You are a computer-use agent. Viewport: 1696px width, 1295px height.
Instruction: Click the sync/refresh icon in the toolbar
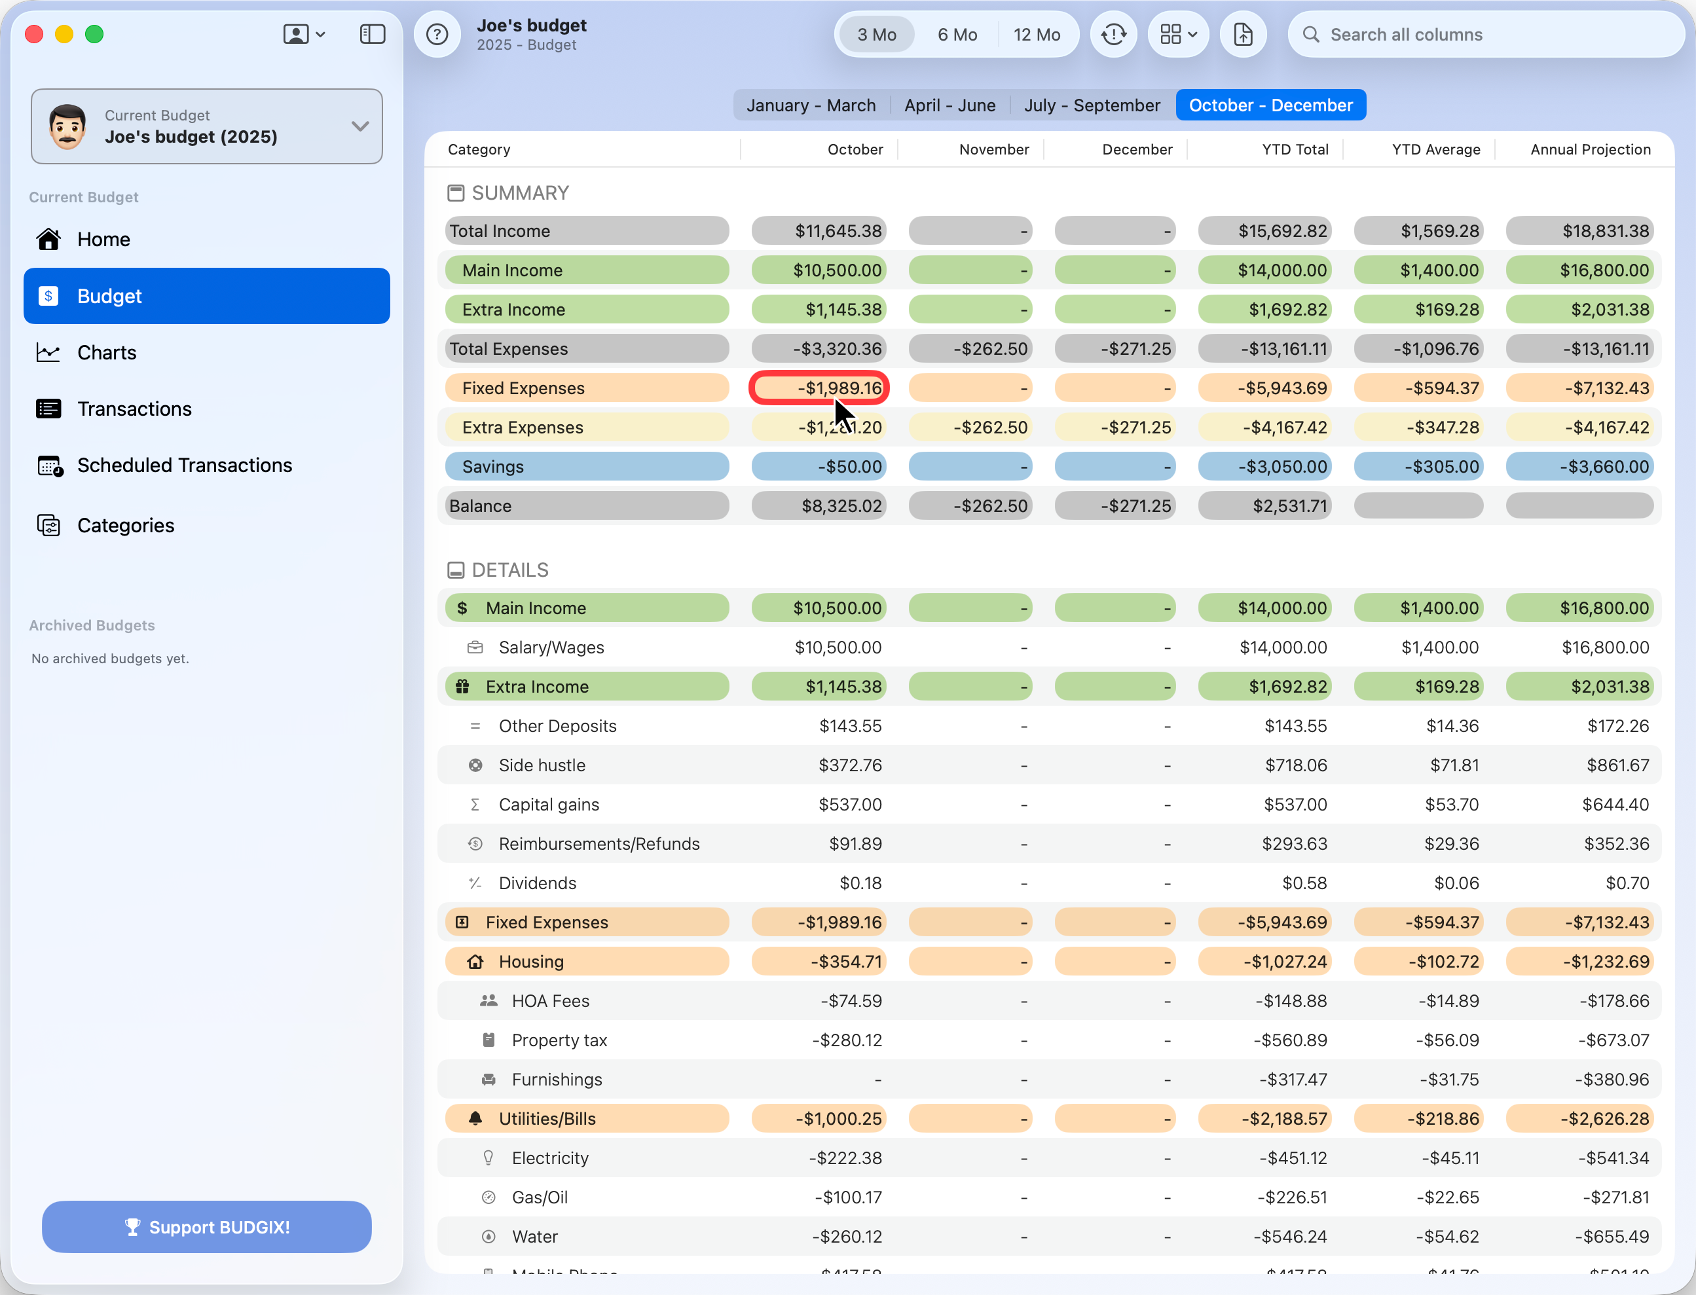tap(1113, 34)
